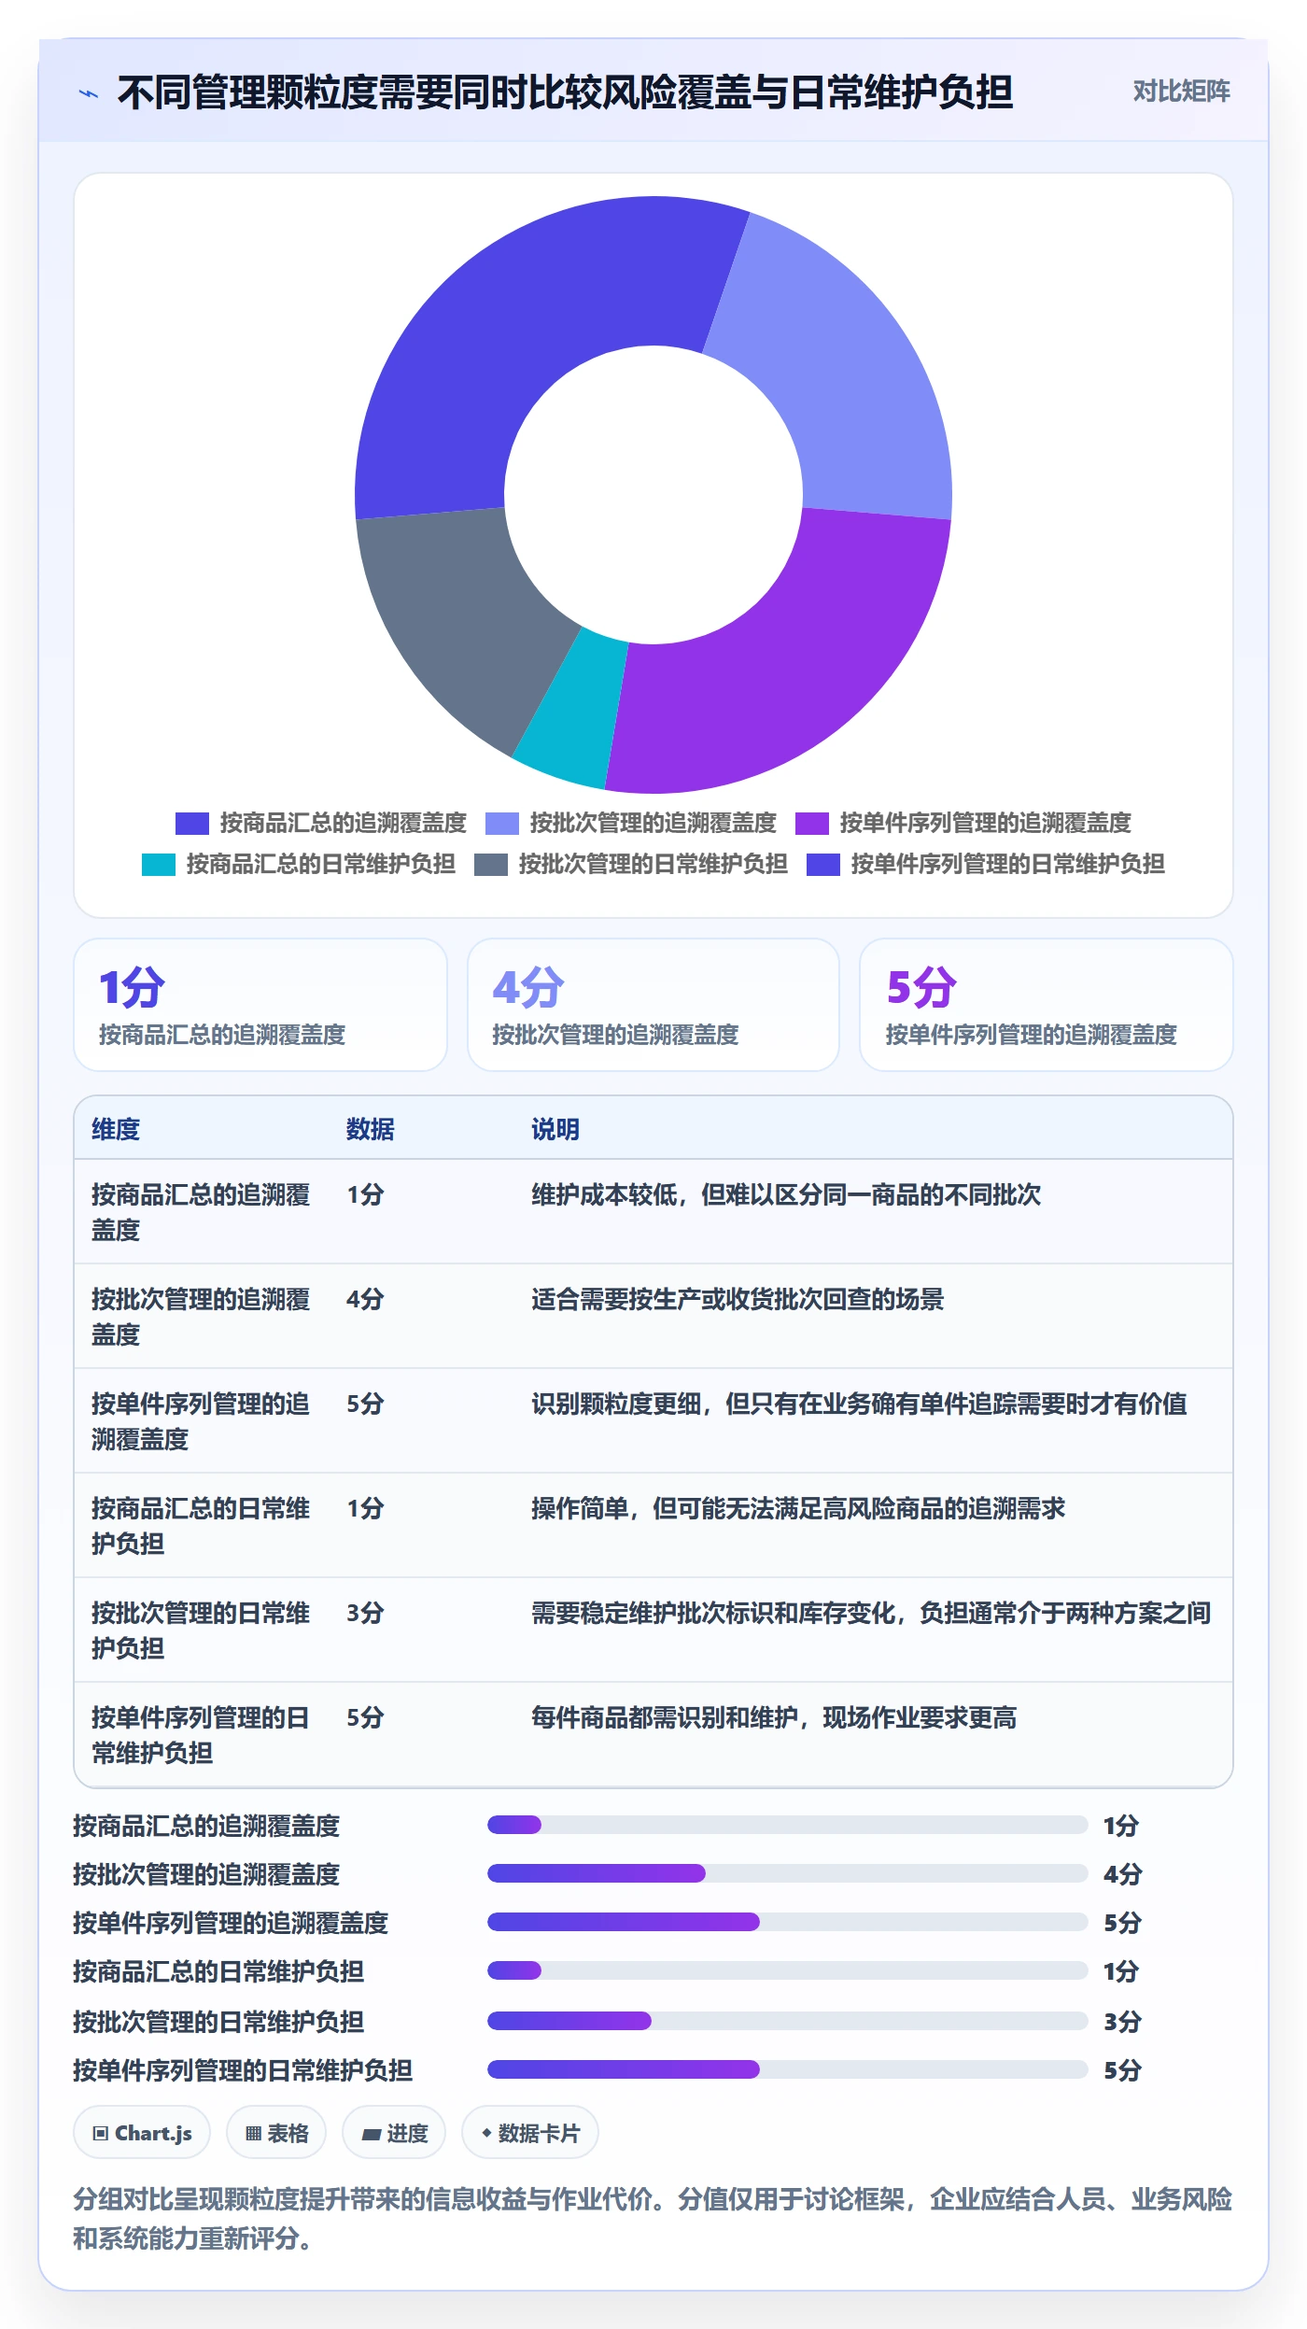Select table row 按商品汇总的追溯覆盖度
Viewport: 1307px width, 2329px height.
tap(653, 1212)
